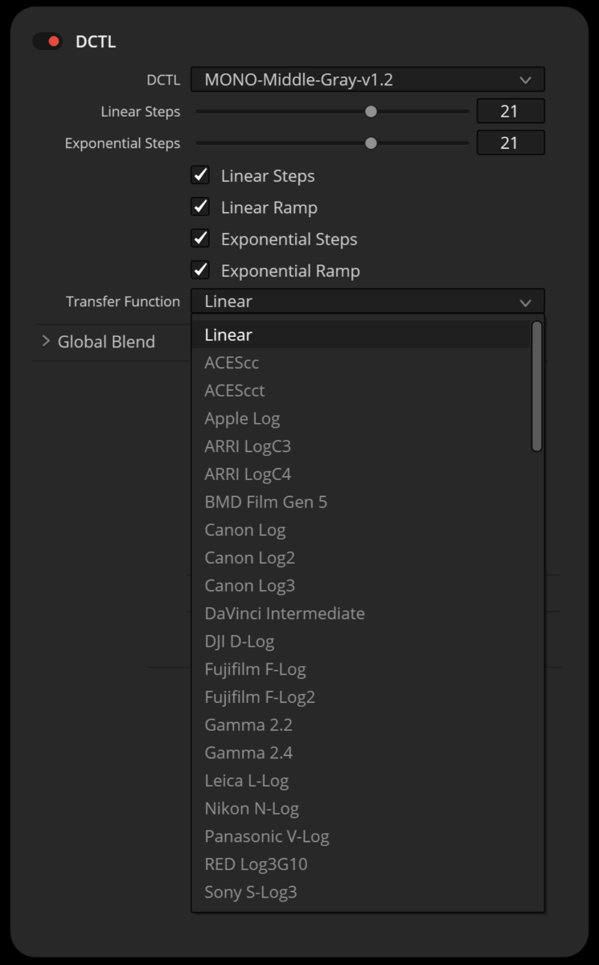Screen dimensions: 599x965
Task: Click the Exponential Steps value field
Action: (x=510, y=143)
